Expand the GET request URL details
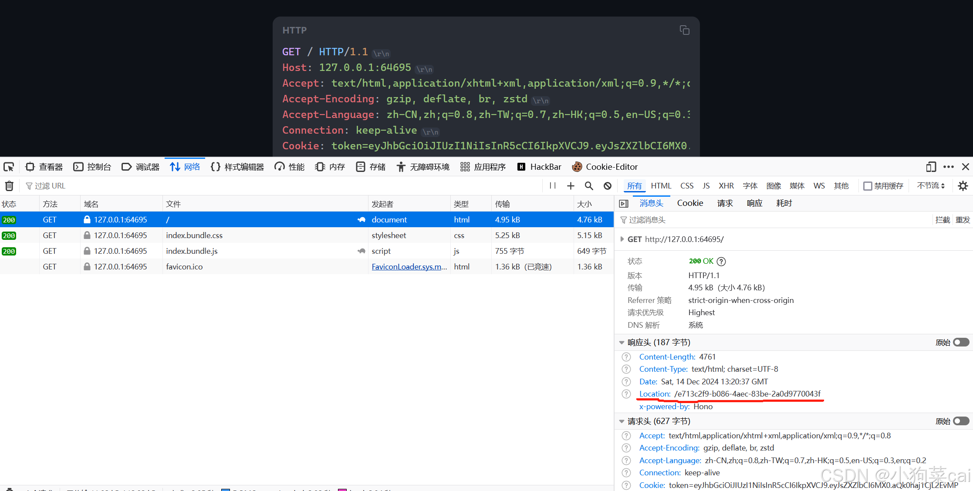This screenshot has height=491, width=973. [x=622, y=239]
